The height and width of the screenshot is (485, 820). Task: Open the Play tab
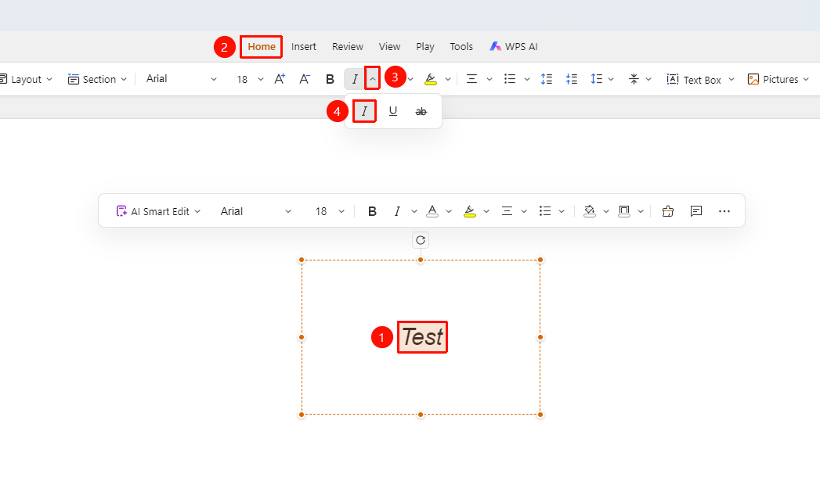click(425, 46)
